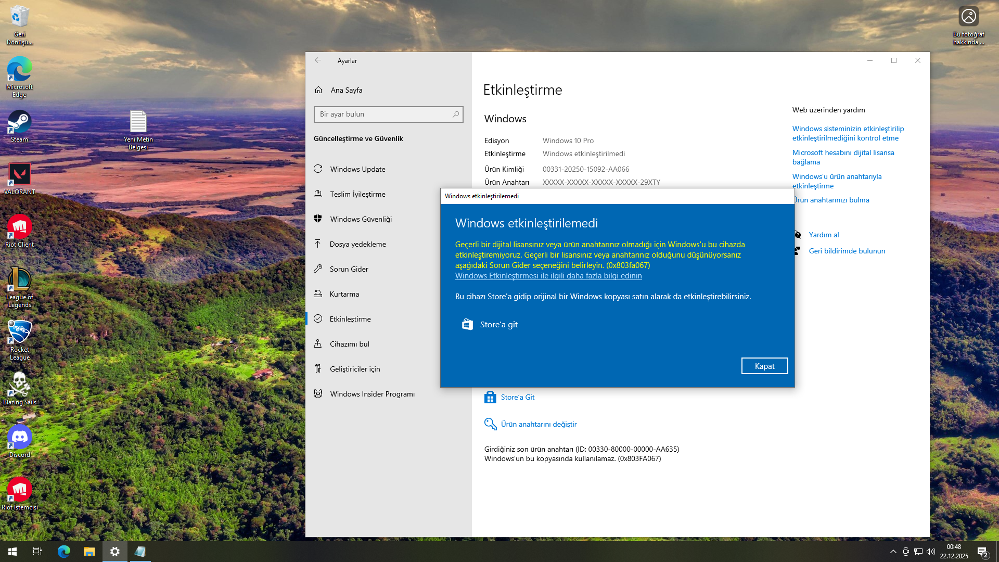The width and height of the screenshot is (999, 562).
Task: Switch to the Settings taskbar button
Action: pos(115,552)
